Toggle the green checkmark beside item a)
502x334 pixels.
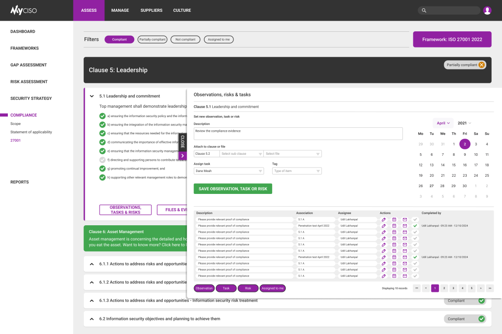102,116
